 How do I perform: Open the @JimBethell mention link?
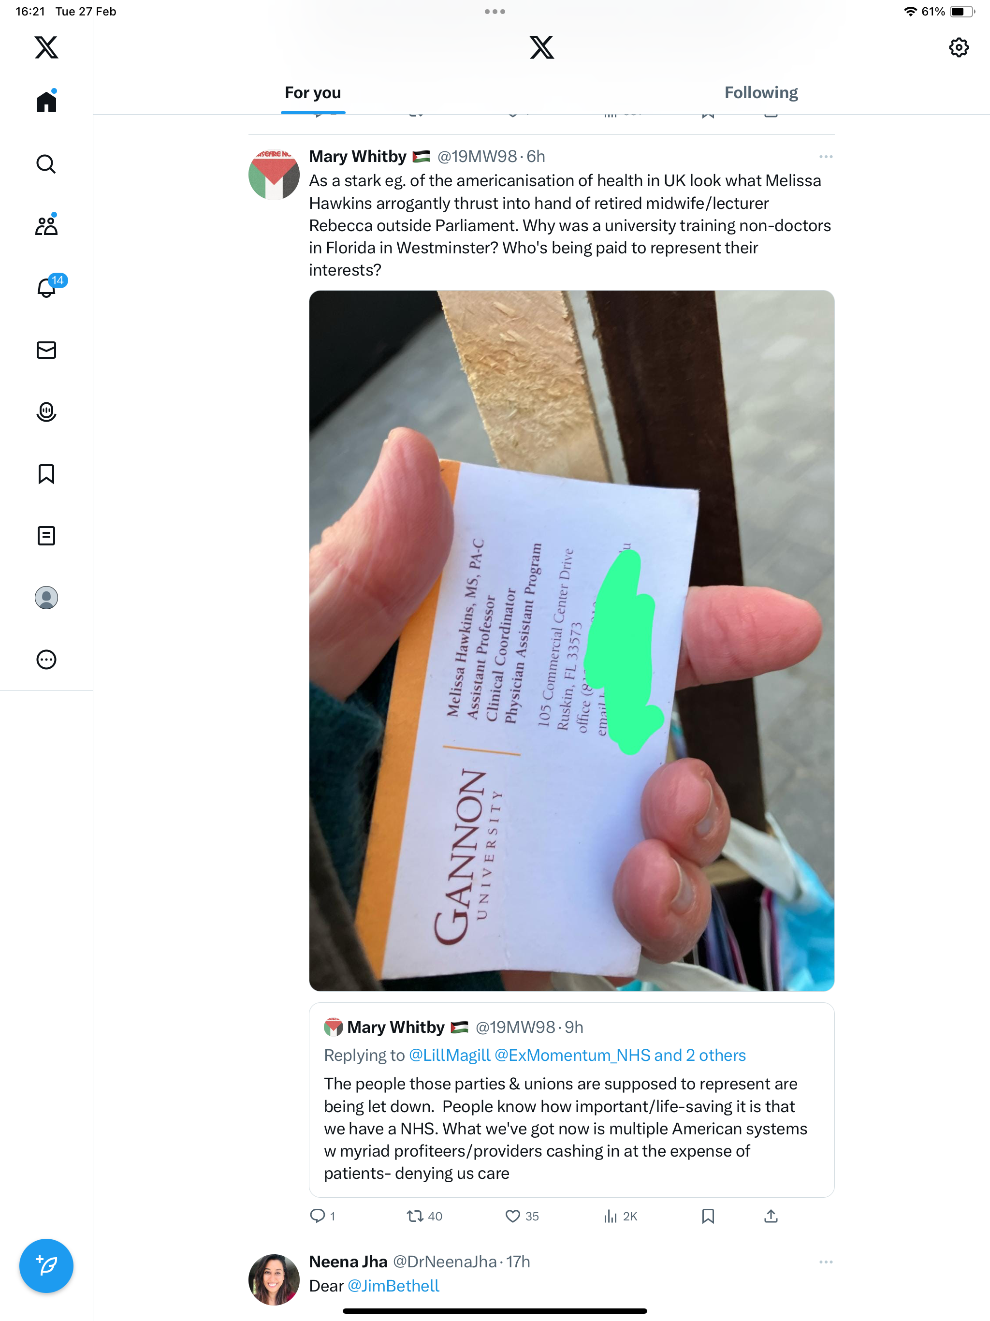[x=393, y=1286]
